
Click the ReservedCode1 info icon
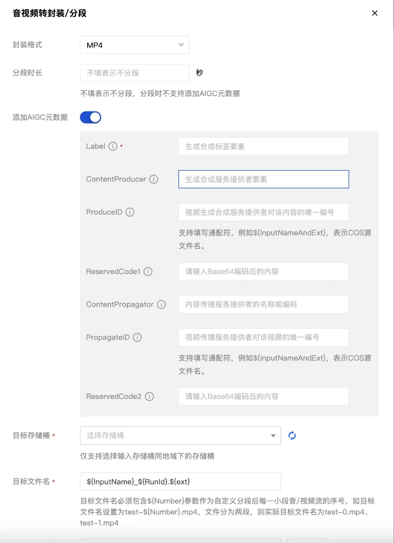tap(148, 272)
